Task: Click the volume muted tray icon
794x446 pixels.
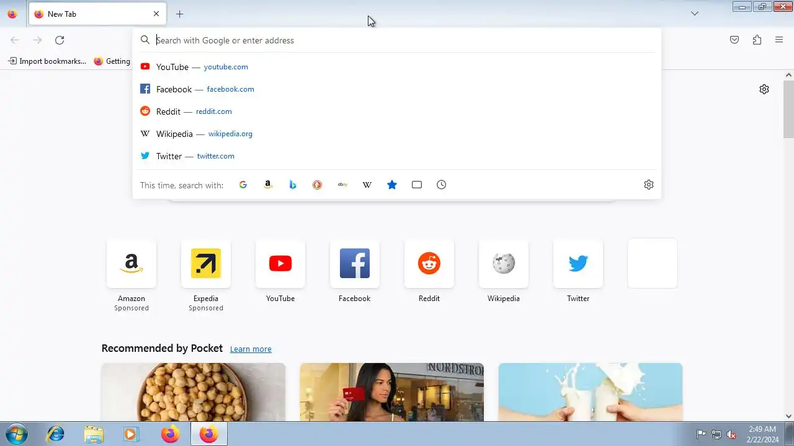Action: pos(732,434)
